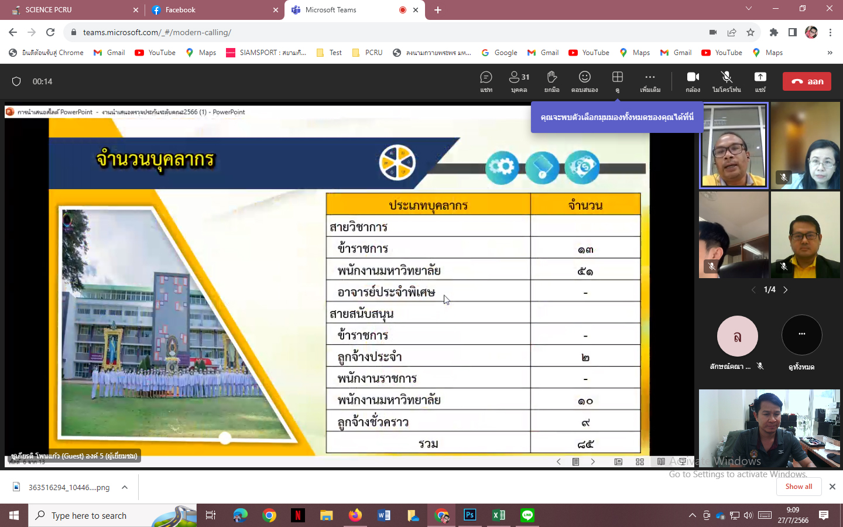Bookmark this page with the star icon
The image size is (843, 527).
tap(751, 32)
